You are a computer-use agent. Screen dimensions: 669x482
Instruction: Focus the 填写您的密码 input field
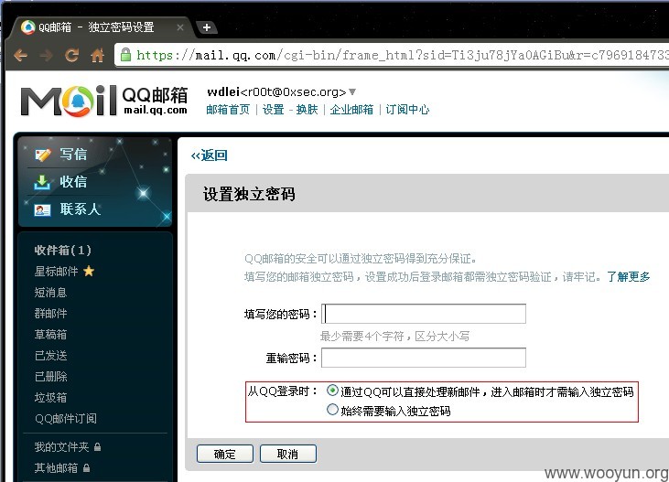(424, 314)
